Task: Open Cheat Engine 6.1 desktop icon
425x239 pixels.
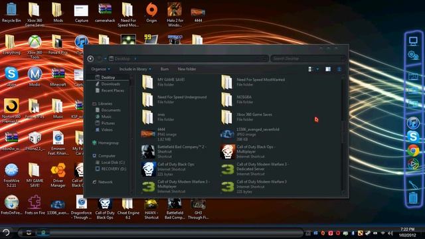Action: [x=128, y=208]
